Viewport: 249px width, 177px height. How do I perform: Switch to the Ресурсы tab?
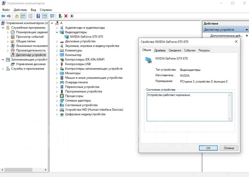tap(204, 50)
